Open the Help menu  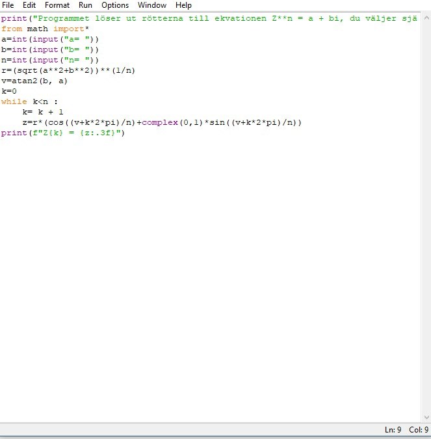pos(183,5)
